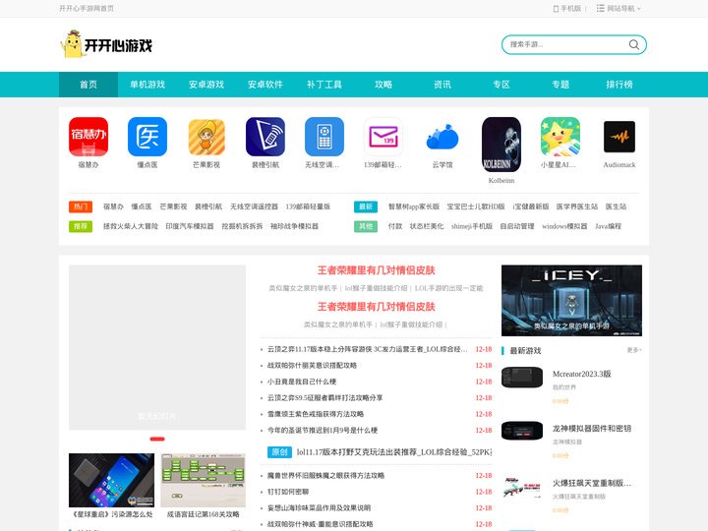Open the Kolbeinn app icon

501,145
